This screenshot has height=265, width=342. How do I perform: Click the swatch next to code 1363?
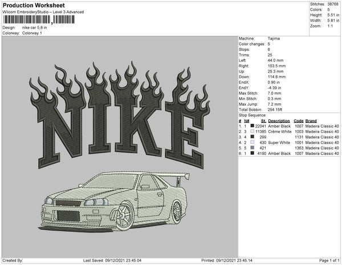pyautogui.click(x=253, y=148)
